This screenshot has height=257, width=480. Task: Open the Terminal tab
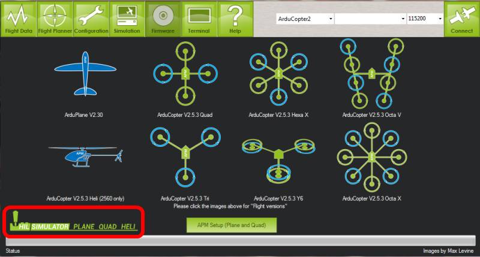[x=198, y=18]
